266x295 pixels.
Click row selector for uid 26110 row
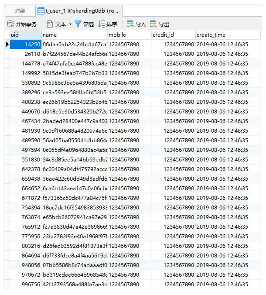[7, 54]
